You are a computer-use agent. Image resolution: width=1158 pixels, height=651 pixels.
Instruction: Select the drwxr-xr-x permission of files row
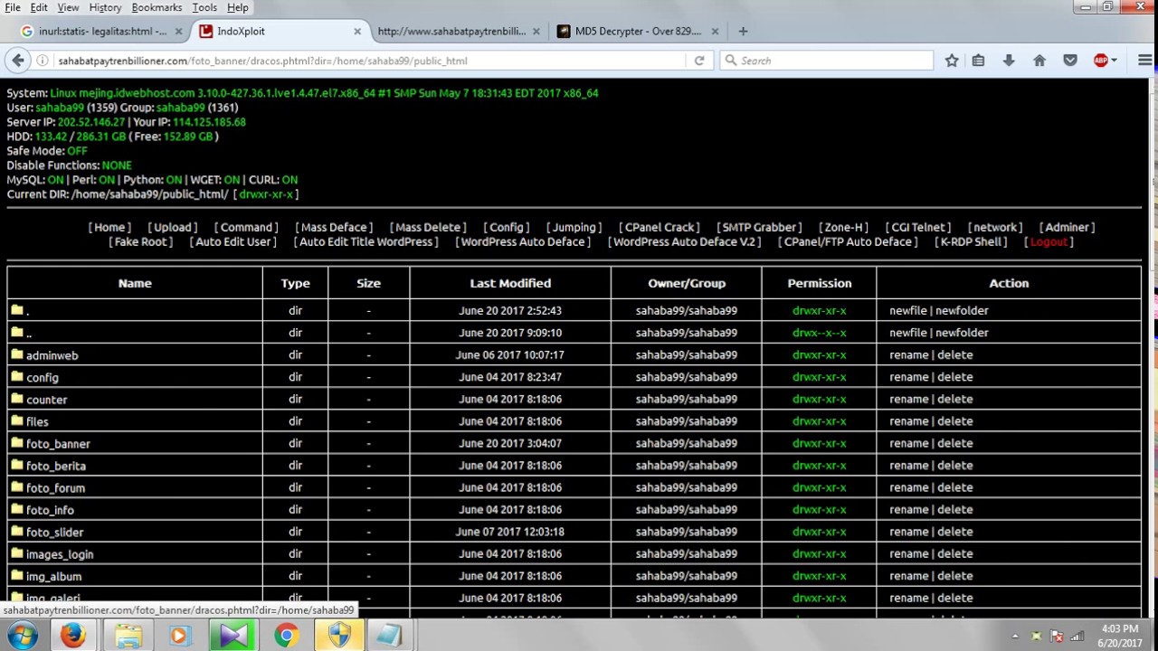(820, 421)
